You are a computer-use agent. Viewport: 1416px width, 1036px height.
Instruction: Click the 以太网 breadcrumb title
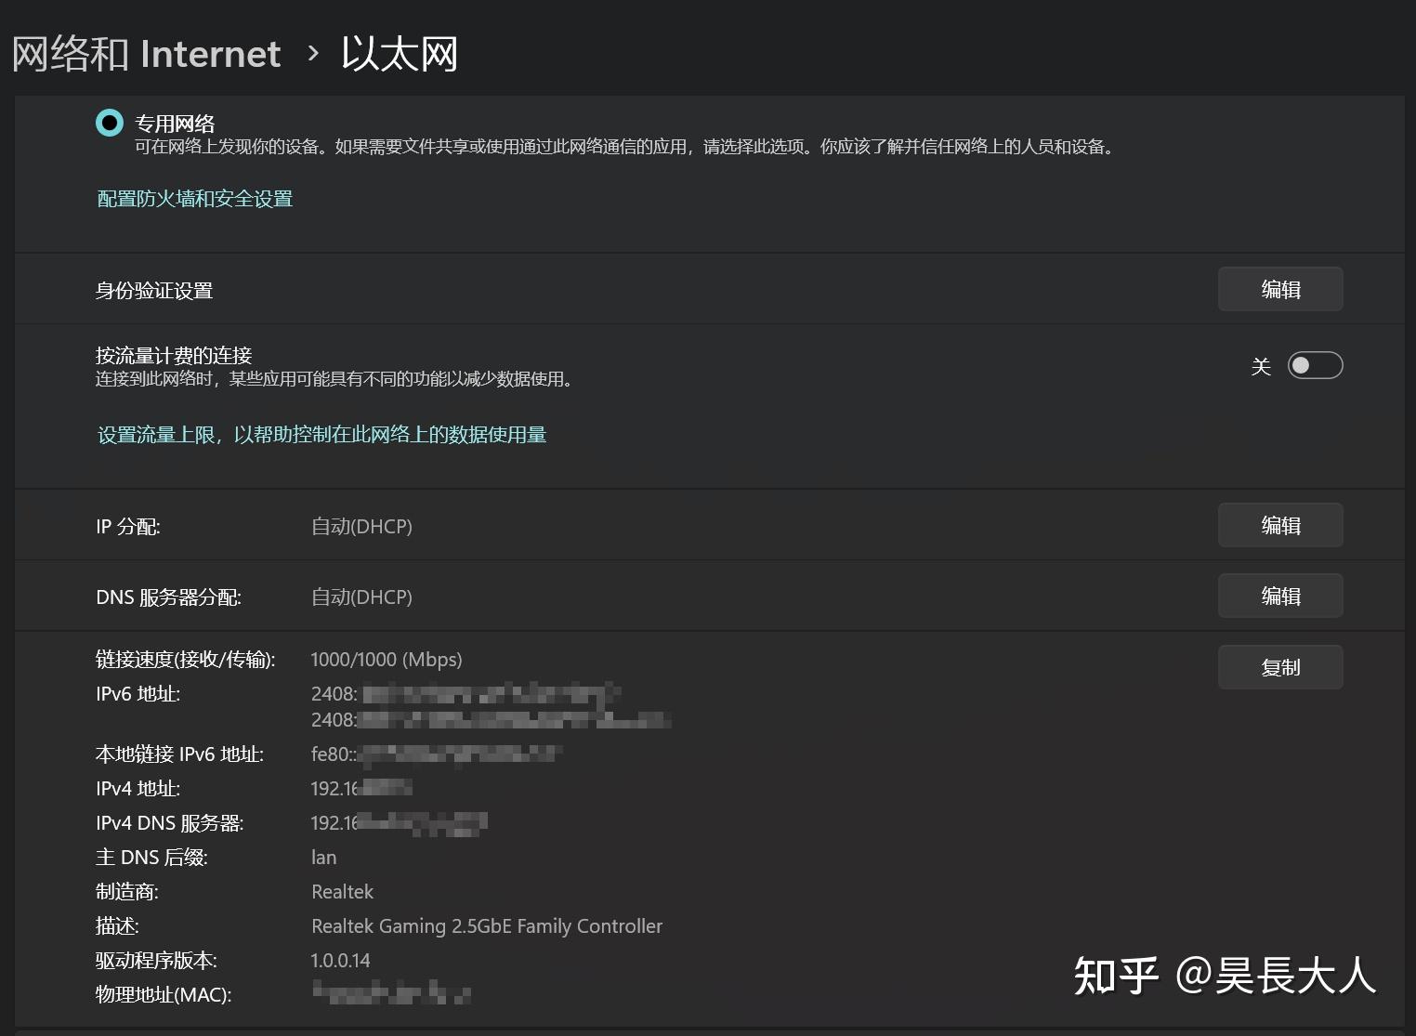click(399, 54)
